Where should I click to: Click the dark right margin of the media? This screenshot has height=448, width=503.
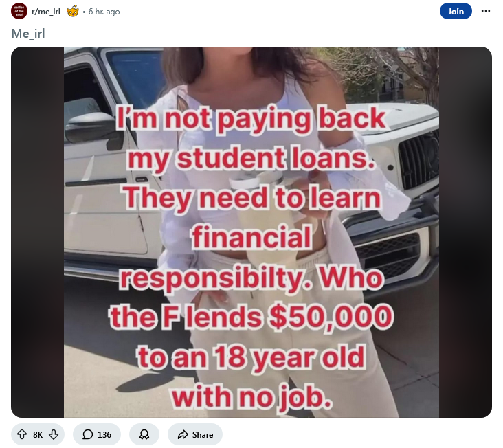tap(465, 232)
